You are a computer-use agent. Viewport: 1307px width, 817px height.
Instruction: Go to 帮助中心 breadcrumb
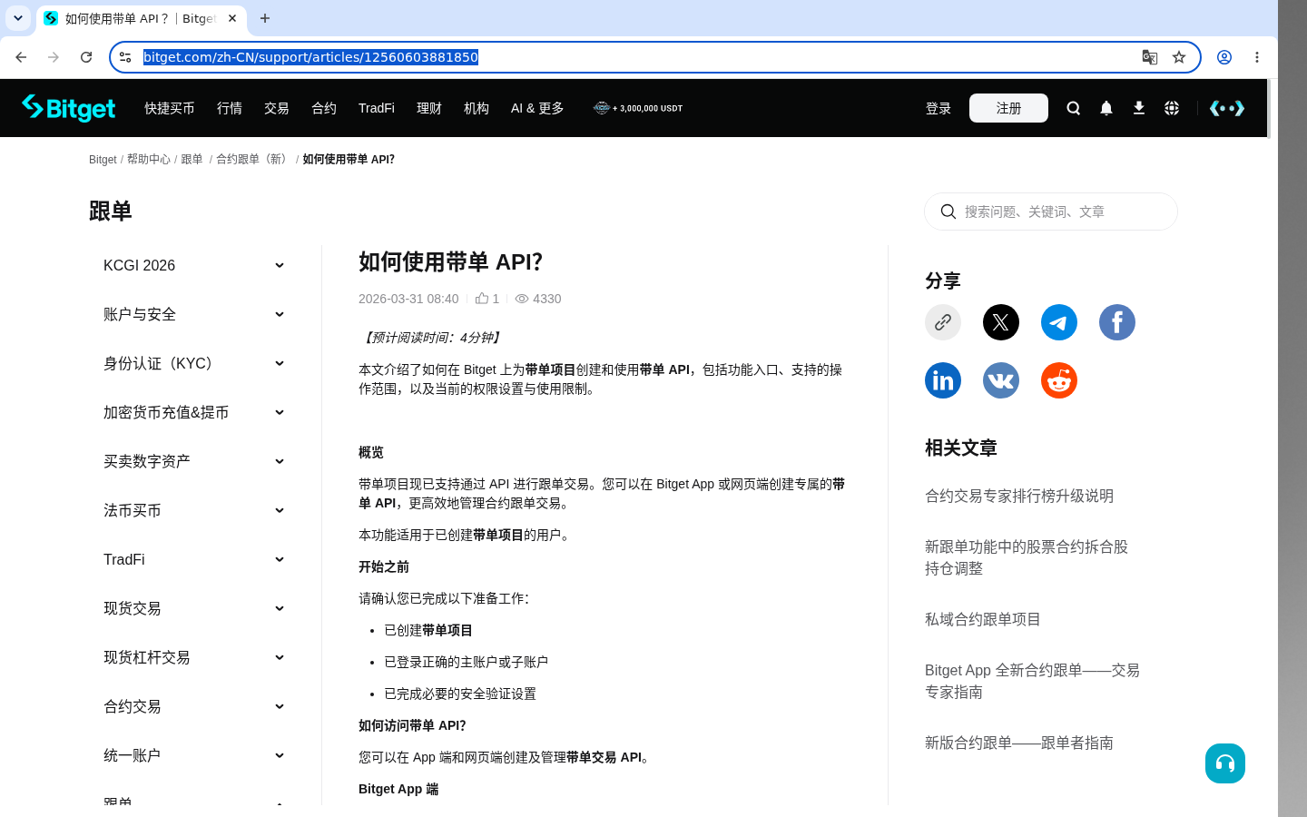149,159
